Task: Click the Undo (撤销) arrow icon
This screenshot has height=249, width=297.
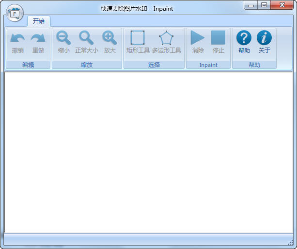Action: 17,37
